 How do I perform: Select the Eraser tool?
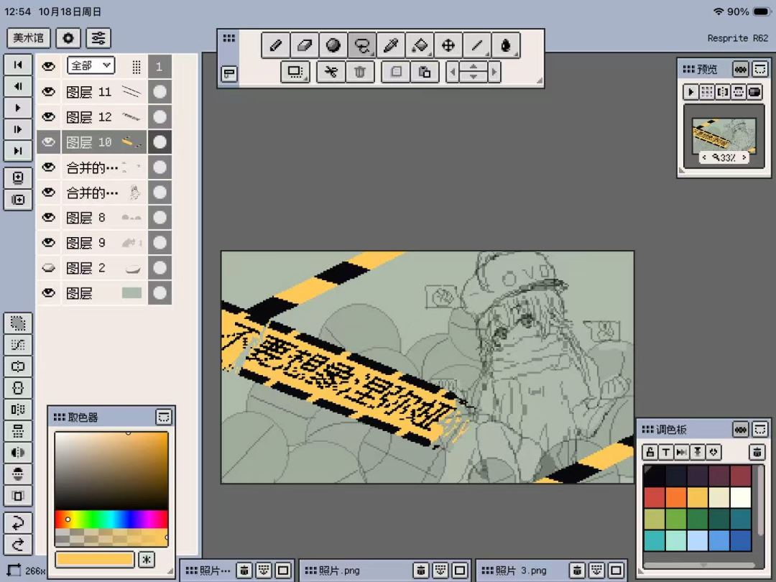305,45
